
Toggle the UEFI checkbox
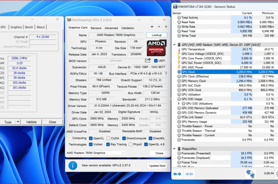[156, 61]
